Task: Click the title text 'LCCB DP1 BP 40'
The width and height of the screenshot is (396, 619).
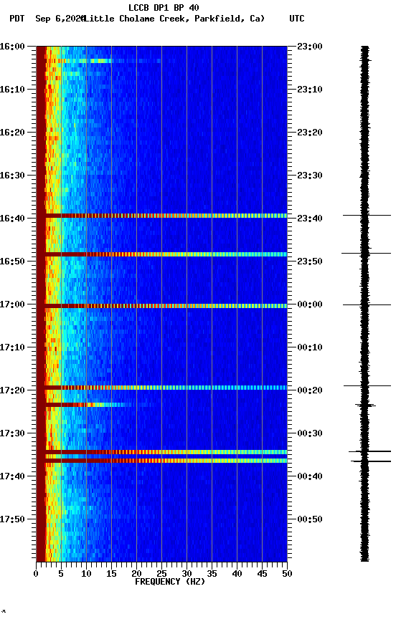Action: click(x=164, y=7)
